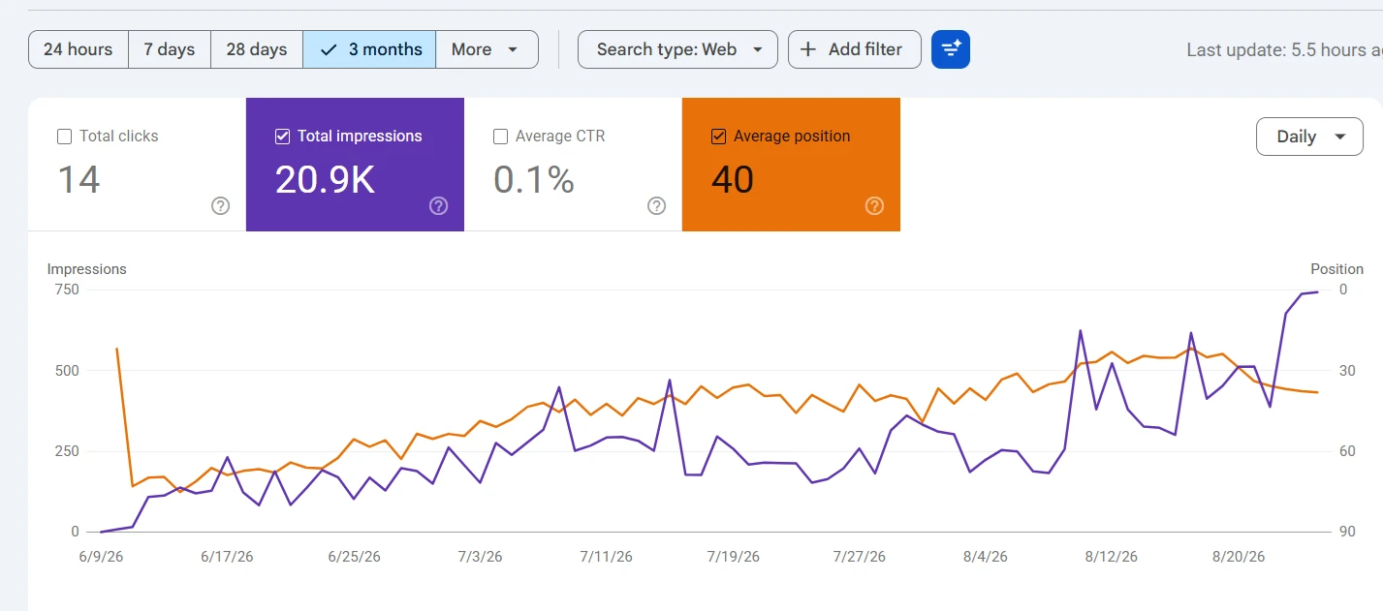Click the 8/20/26 date axis label
The width and height of the screenshot is (1383, 611).
coord(1239,557)
